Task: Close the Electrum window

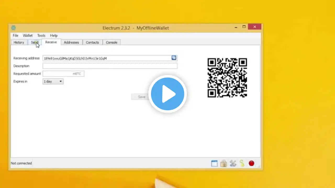Action: click(x=255, y=27)
